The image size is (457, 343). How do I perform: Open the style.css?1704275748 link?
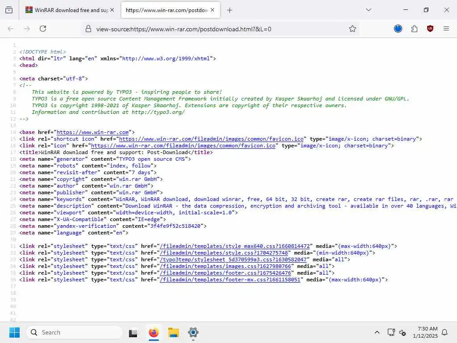pyautogui.click(x=224, y=253)
